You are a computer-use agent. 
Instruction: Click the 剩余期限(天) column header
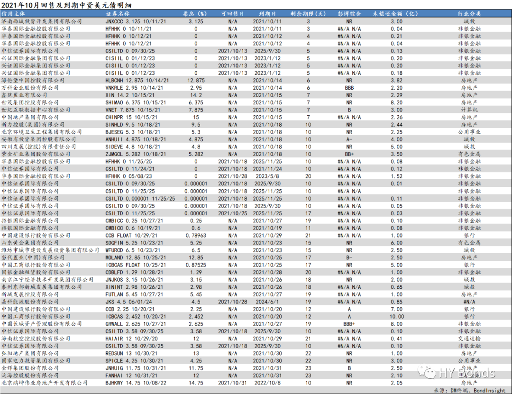coord(308,14)
